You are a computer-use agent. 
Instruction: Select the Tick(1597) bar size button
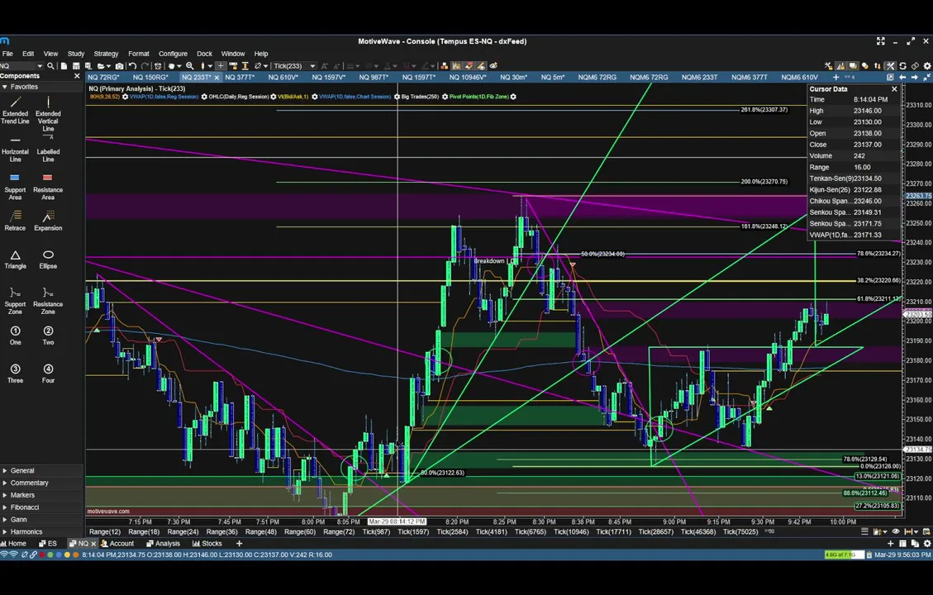pyautogui.click(x=413, y=532)
